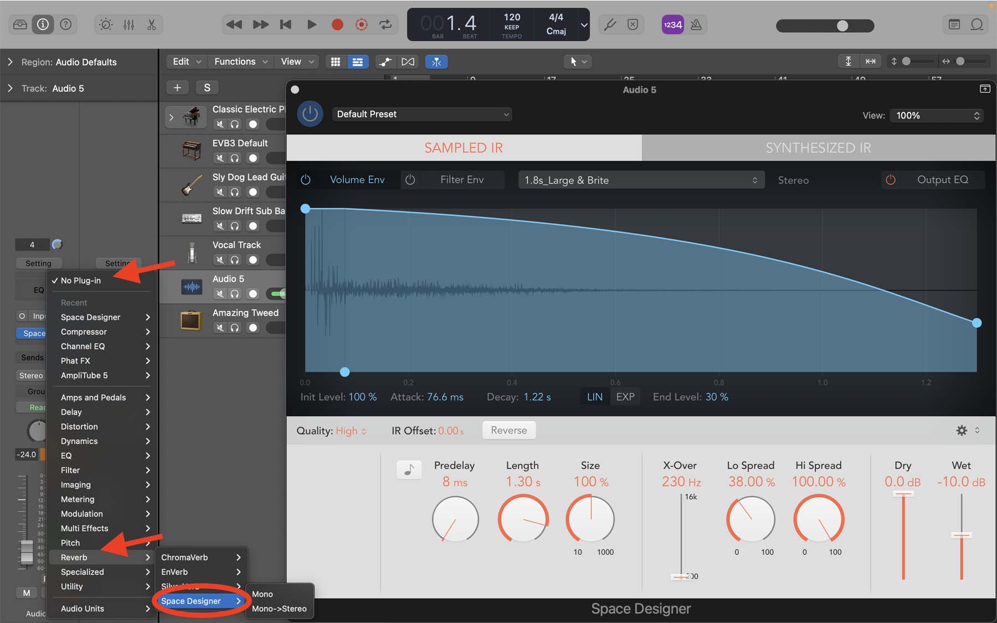Click the Fast Forward transport button
The image size is (997, 623).
[260, 24]
